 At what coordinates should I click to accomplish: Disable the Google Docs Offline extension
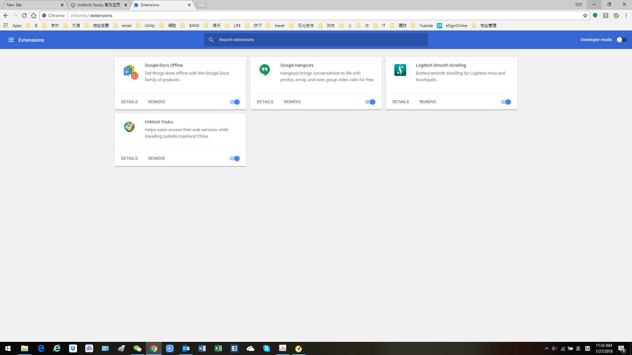click(234, 102)
